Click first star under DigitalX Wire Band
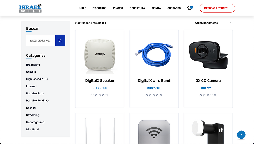 pos(147,95)
